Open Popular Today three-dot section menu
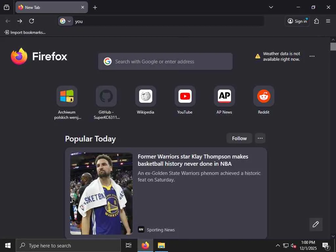Viewport: 336px width, 252px height. (x=260, y=138)
